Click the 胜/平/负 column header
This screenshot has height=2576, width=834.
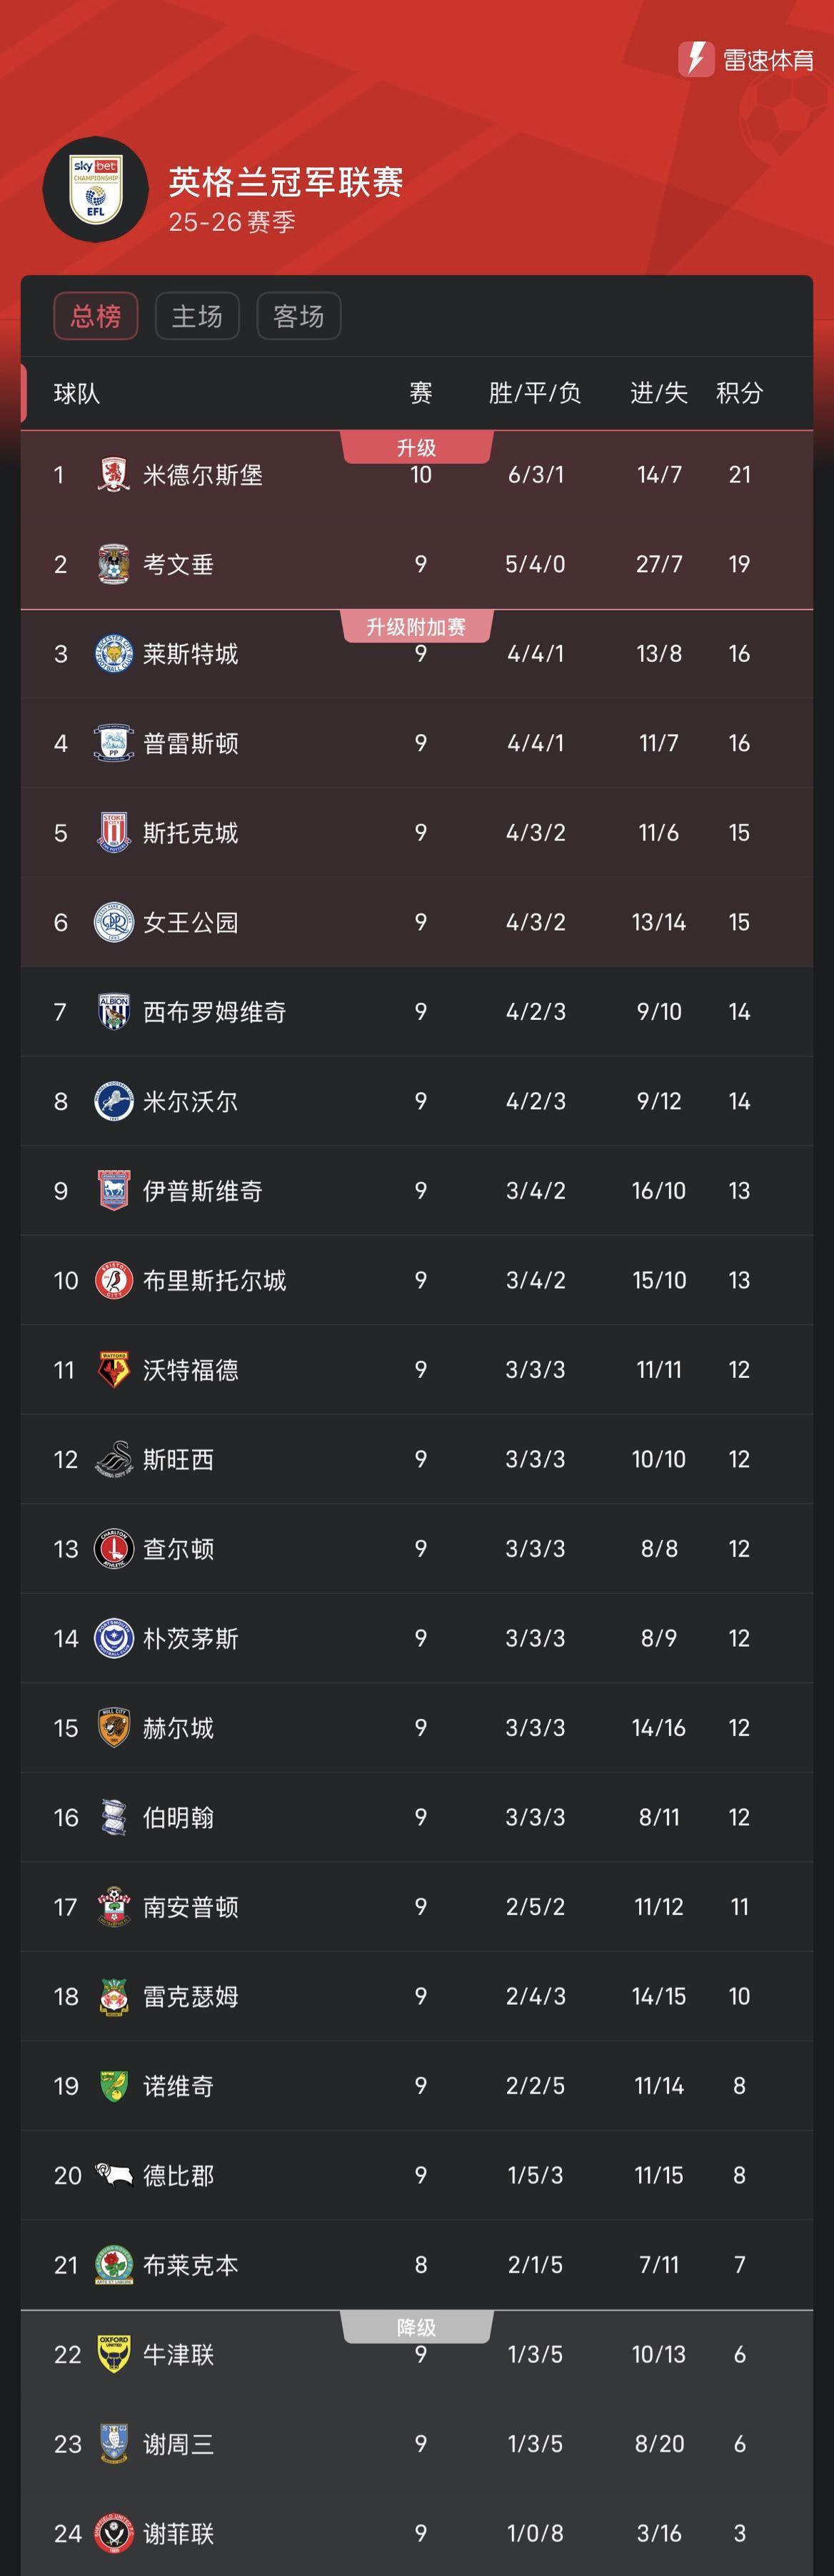(534, 393)
